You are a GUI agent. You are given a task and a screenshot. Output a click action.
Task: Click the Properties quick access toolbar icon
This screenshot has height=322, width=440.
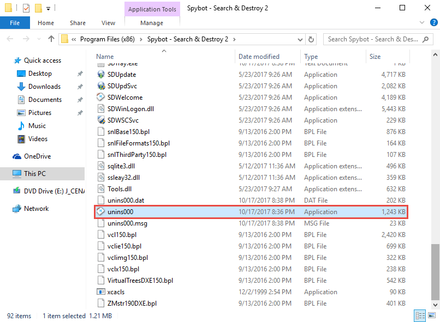(x=26, y=8)
